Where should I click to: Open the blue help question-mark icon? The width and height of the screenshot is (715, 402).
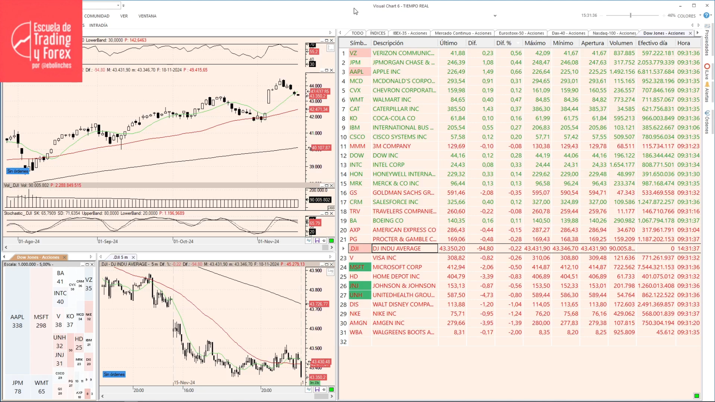706,15
